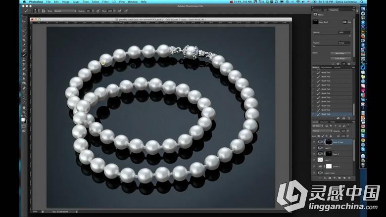Image resolution: width=386 pixels, height=217 pixels.
Task: Select the Quick Selection tool
Action: click(x=24, y=36)
